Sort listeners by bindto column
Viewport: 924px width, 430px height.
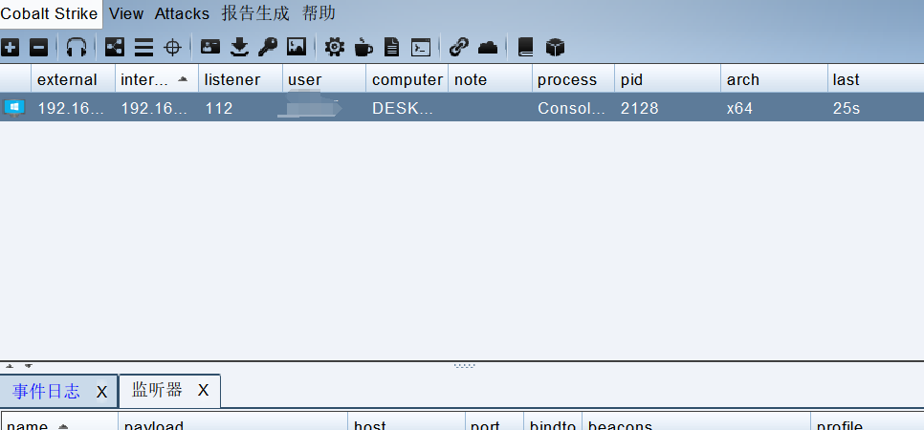pos(553,423)
